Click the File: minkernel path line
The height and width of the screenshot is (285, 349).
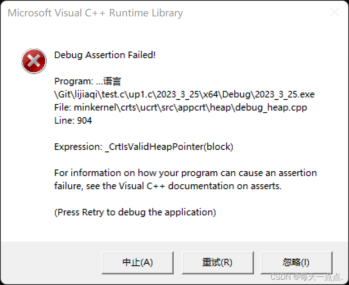(181, 107)
